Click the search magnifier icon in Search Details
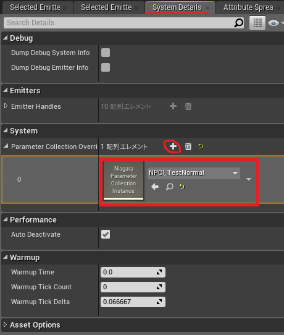 238,23
